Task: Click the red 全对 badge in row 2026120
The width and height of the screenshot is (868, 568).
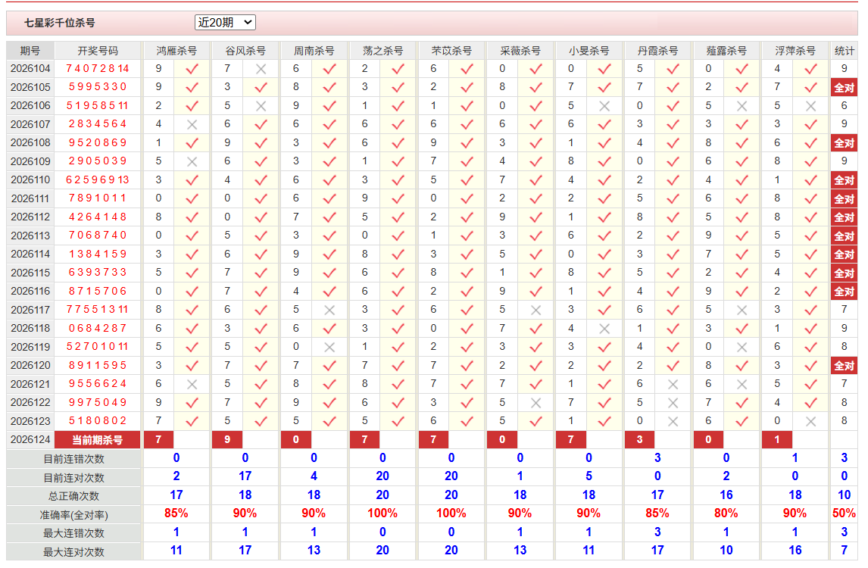Action: [845, 366]
